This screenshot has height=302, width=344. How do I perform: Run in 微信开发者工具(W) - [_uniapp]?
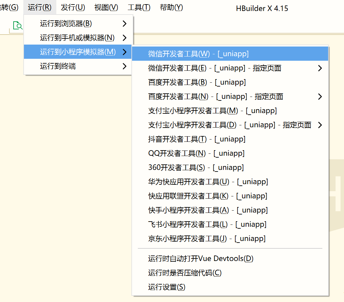tap(230, 54)
